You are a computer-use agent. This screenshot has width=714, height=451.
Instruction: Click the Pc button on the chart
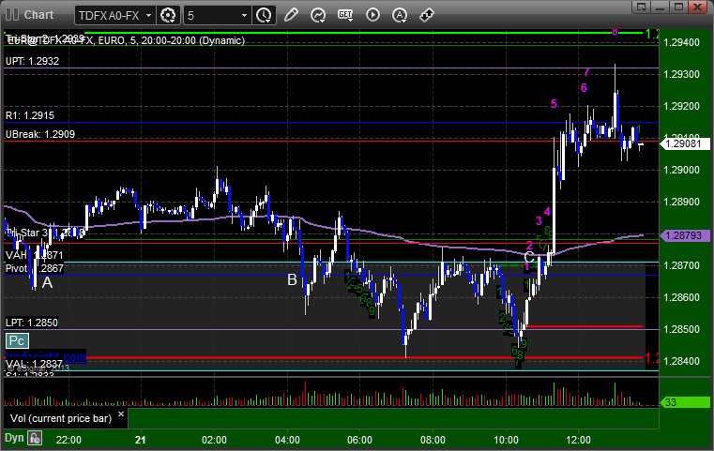[x=17, y=340]
